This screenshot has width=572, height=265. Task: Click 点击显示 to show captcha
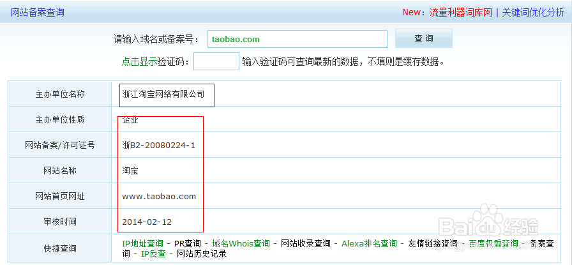139,62
